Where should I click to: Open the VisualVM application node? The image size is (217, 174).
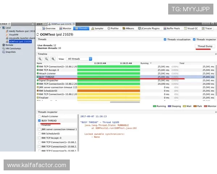[x=15, y=35]
